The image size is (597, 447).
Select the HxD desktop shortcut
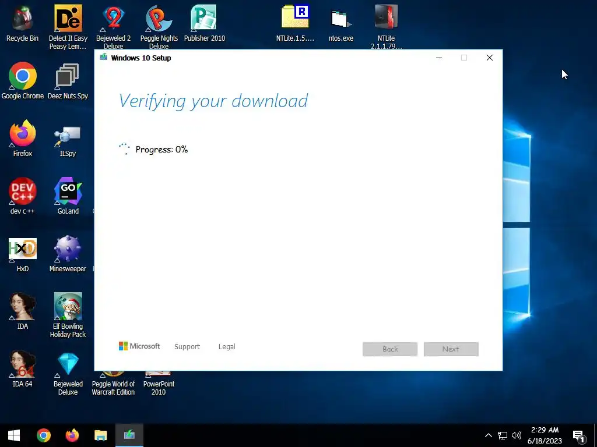[23, 254]
